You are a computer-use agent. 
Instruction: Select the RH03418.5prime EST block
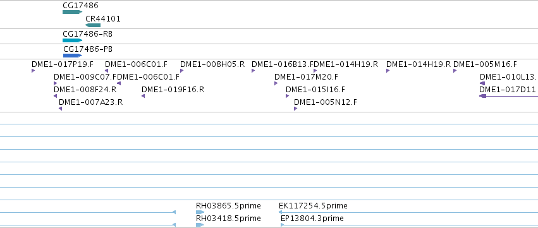[200, 225]
